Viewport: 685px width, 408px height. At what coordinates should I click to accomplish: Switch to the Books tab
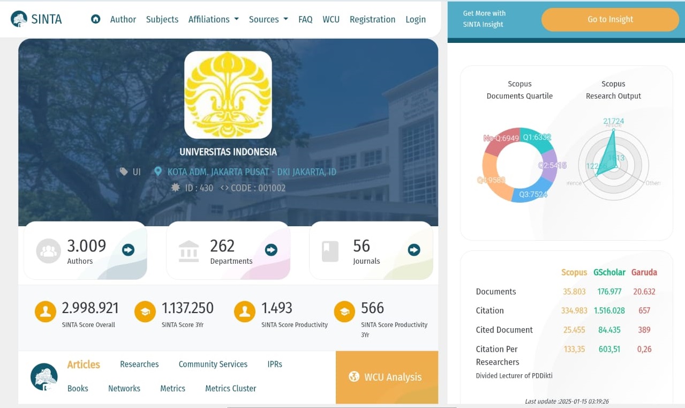[x=78, y=388]
